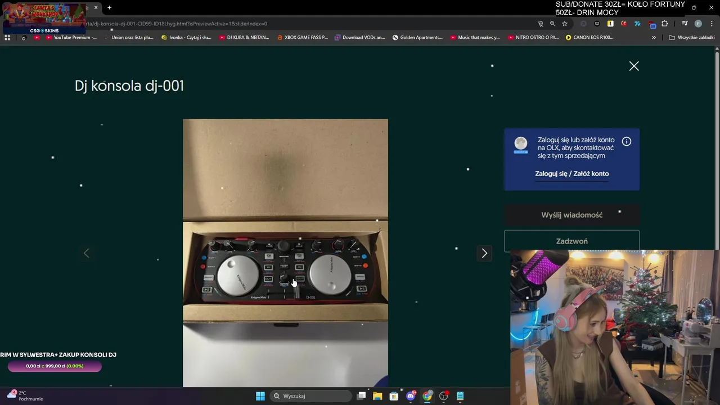Click the 'Zadzwoń' button
Image resolution: width=720 pixels, height=405 pixels.
click(571, 241)
